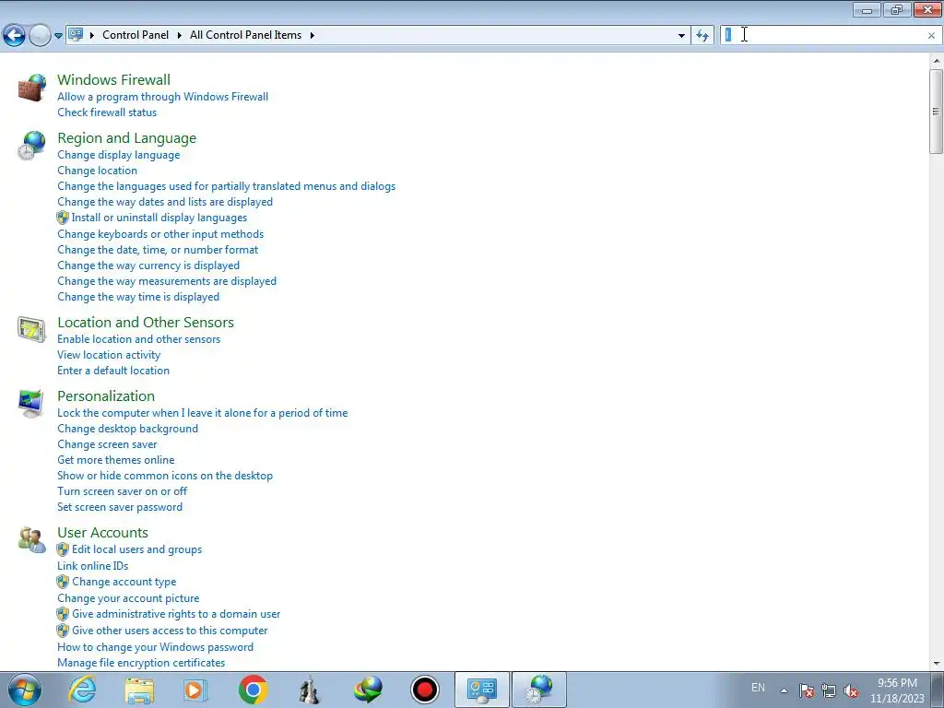Click the scrollbar down arrow
Screen dimensions: 944x708
pos(937,664)
